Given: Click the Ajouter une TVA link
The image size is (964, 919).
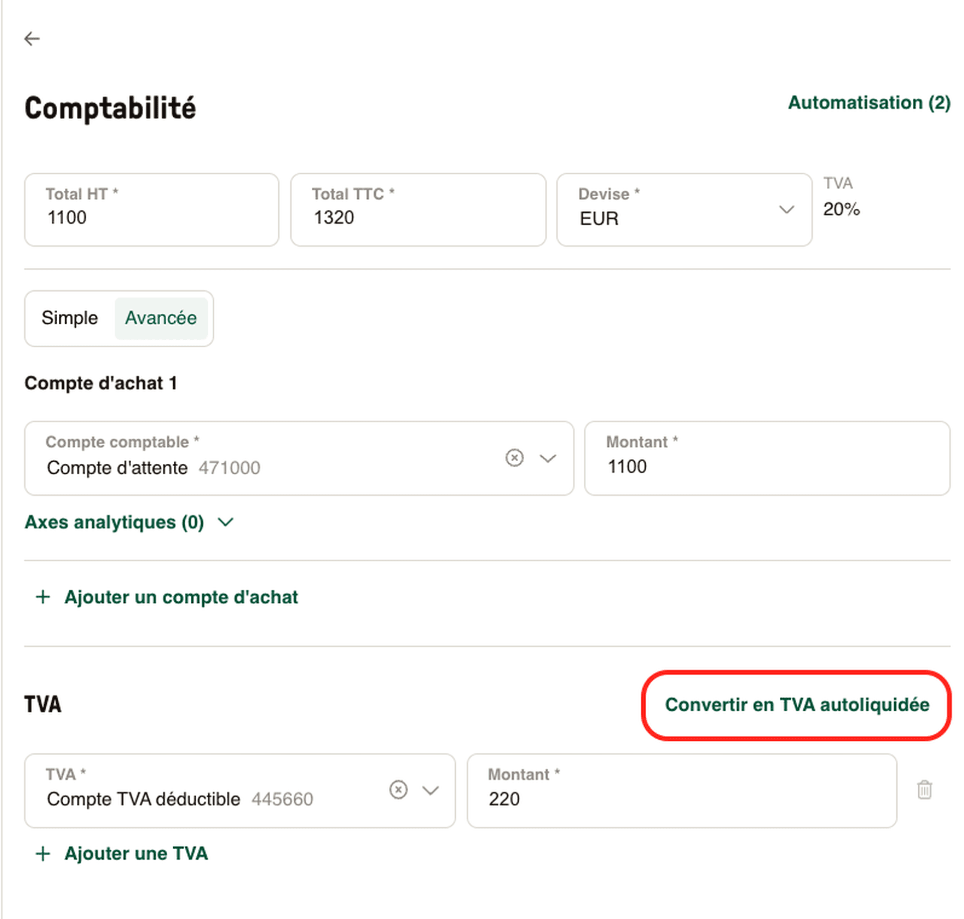Looking at the screenshot, I should click(x=136, y=853).
